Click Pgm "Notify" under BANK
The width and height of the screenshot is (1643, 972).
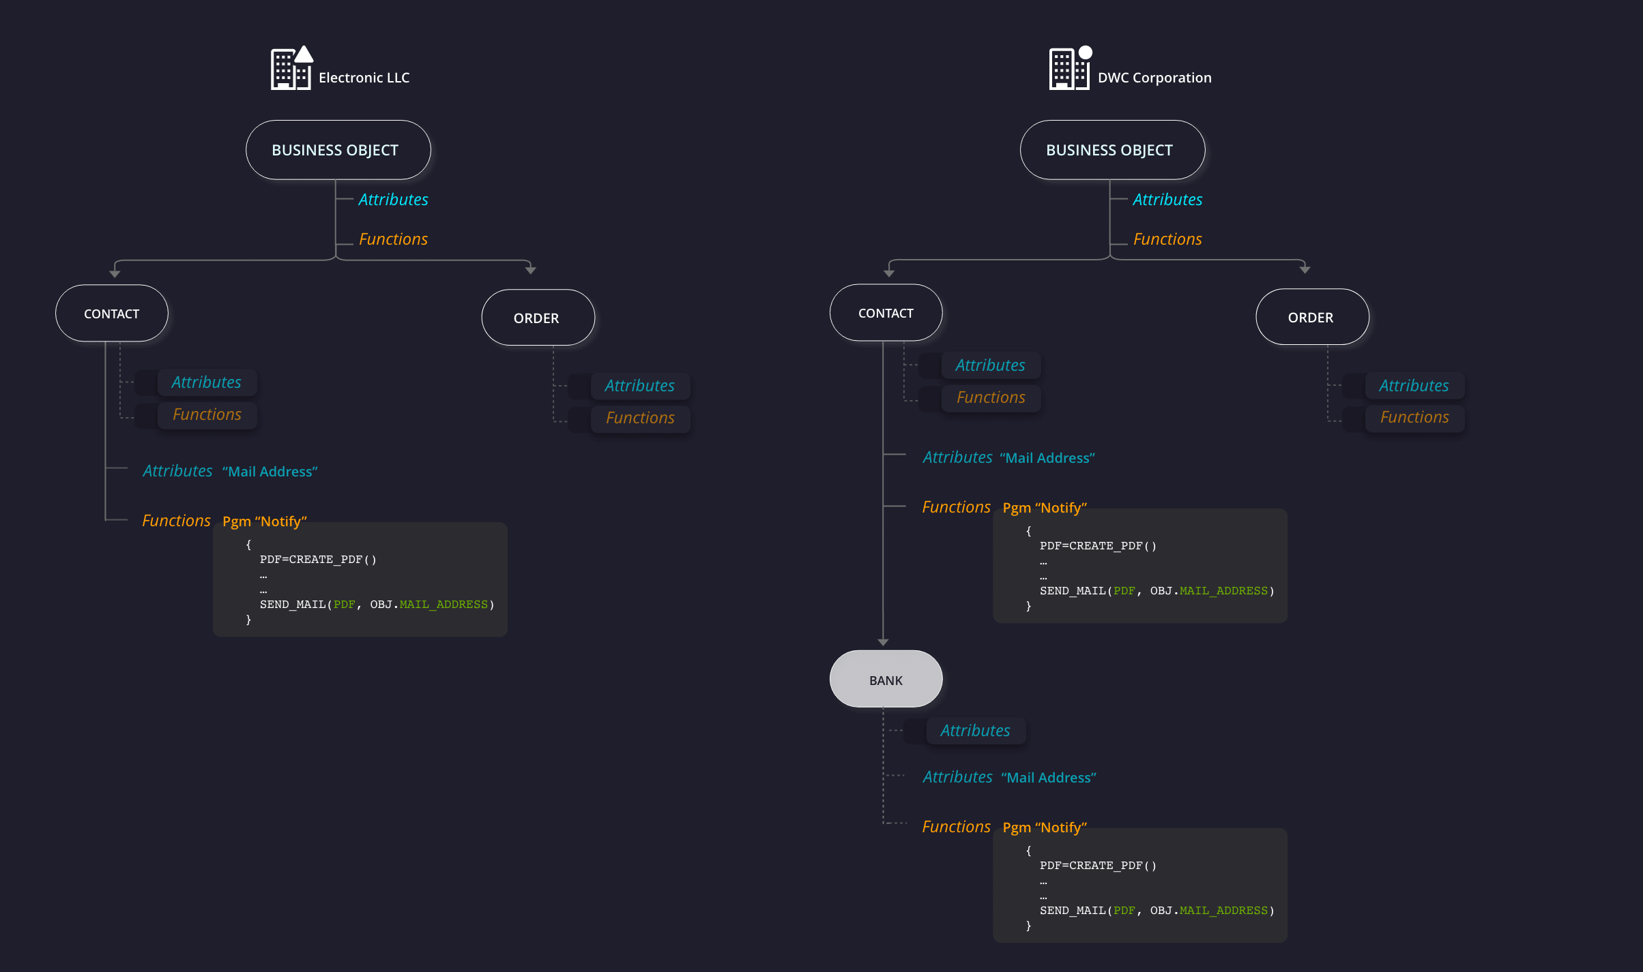[1045, 827]
